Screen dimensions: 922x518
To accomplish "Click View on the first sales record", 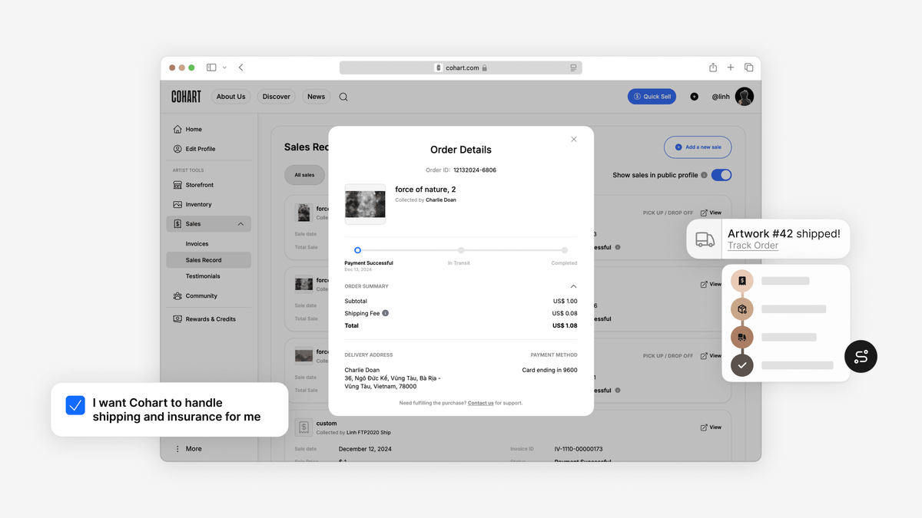I will coord(711,213).
